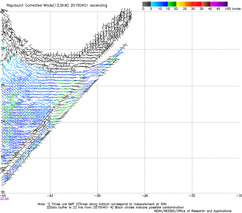Click the orange 25-30 knots legend band
The width and height of the screenshot is (242, 213).
point(189,4)
